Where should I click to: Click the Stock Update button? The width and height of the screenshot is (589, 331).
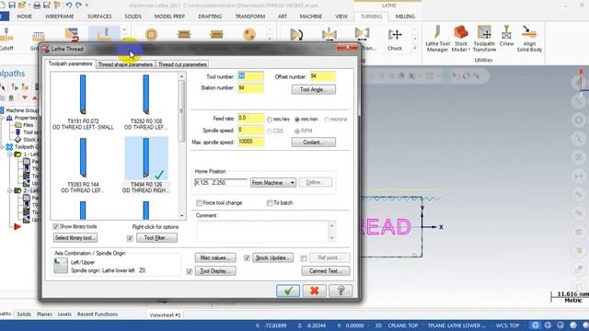273,257
